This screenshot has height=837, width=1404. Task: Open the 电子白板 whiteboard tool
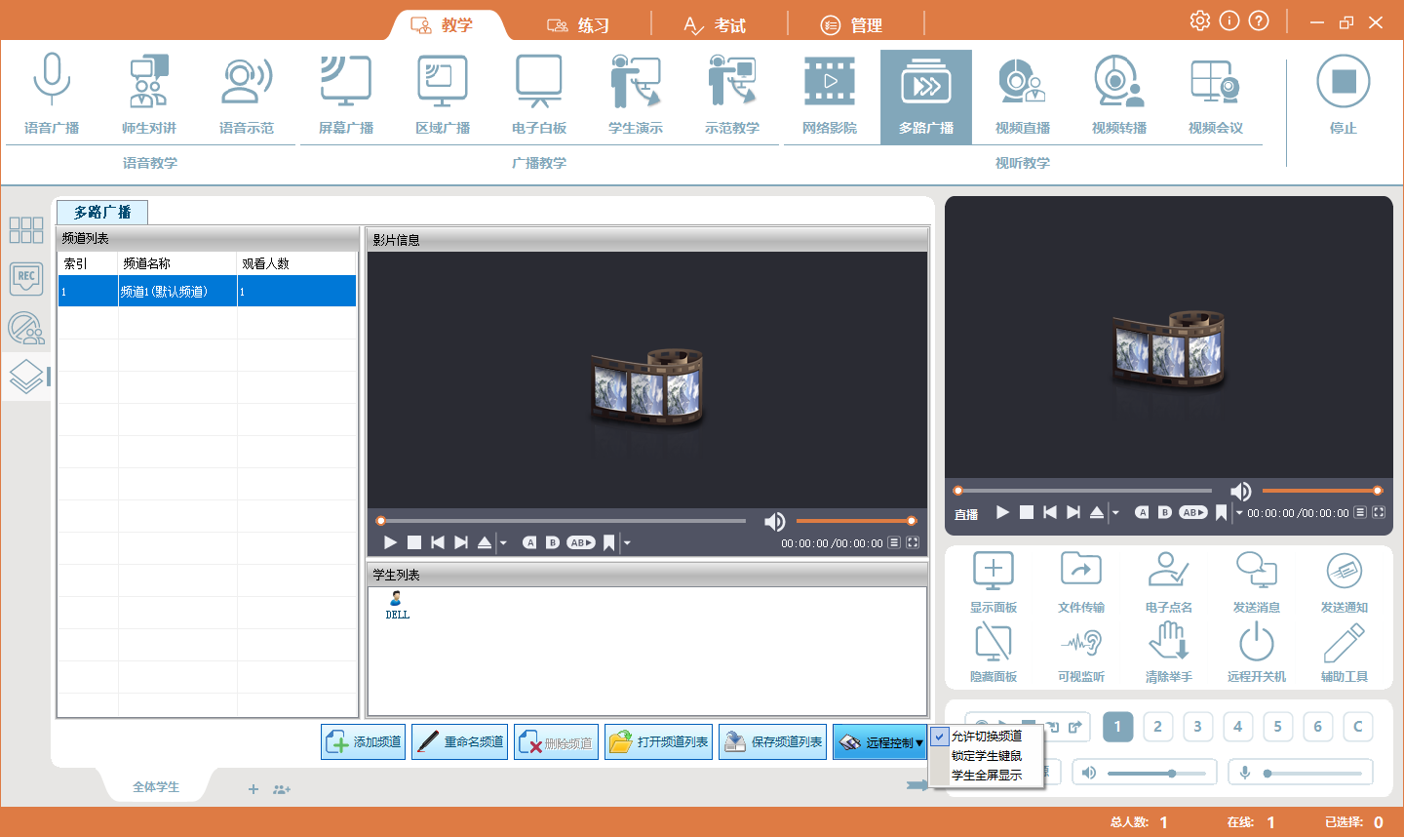(538, 95)
